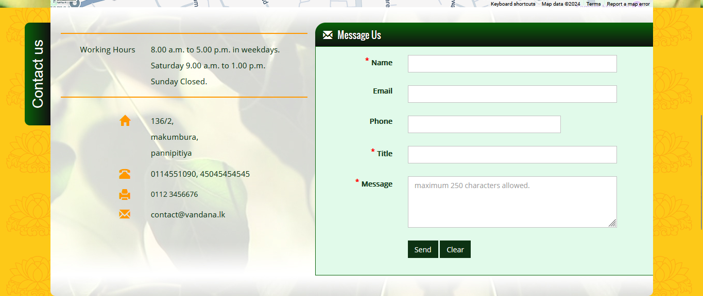Screen dimensions: 703x296
Task: Click Report a map error link
Action: tap(628, 4)
